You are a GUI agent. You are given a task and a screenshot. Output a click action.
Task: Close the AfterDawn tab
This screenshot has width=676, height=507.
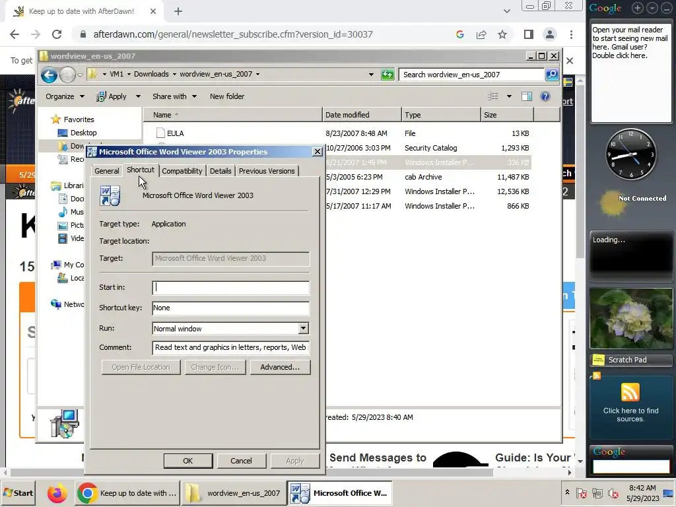[153, 11]
